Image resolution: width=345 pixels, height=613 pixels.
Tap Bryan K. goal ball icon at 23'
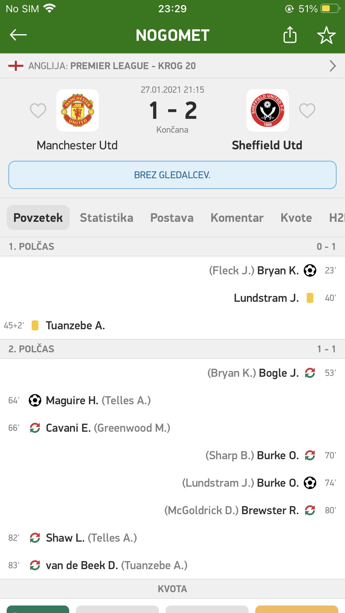pos(310,270)
